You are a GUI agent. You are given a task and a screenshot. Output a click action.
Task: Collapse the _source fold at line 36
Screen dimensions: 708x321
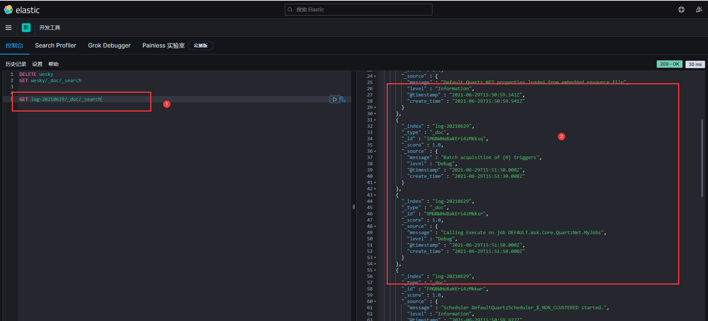pyautogui.click(x=375, y=151)
